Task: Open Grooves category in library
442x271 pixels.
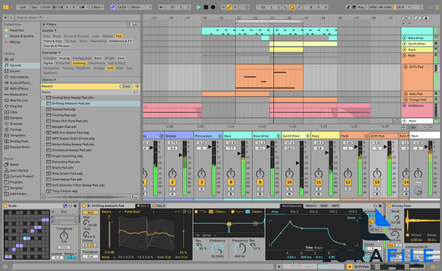Action: pyautogui.click(x=16, y=124)
